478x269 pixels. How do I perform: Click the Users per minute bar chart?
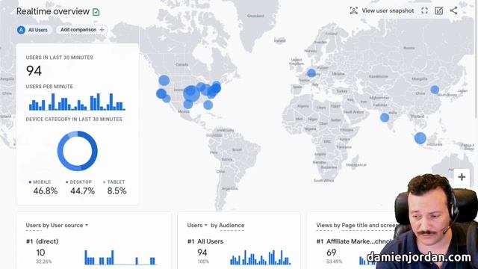(x=77, y=102)
